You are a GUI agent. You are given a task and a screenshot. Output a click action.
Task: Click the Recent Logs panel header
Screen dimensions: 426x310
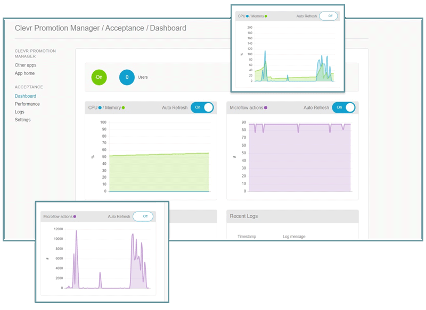[292, 216]
